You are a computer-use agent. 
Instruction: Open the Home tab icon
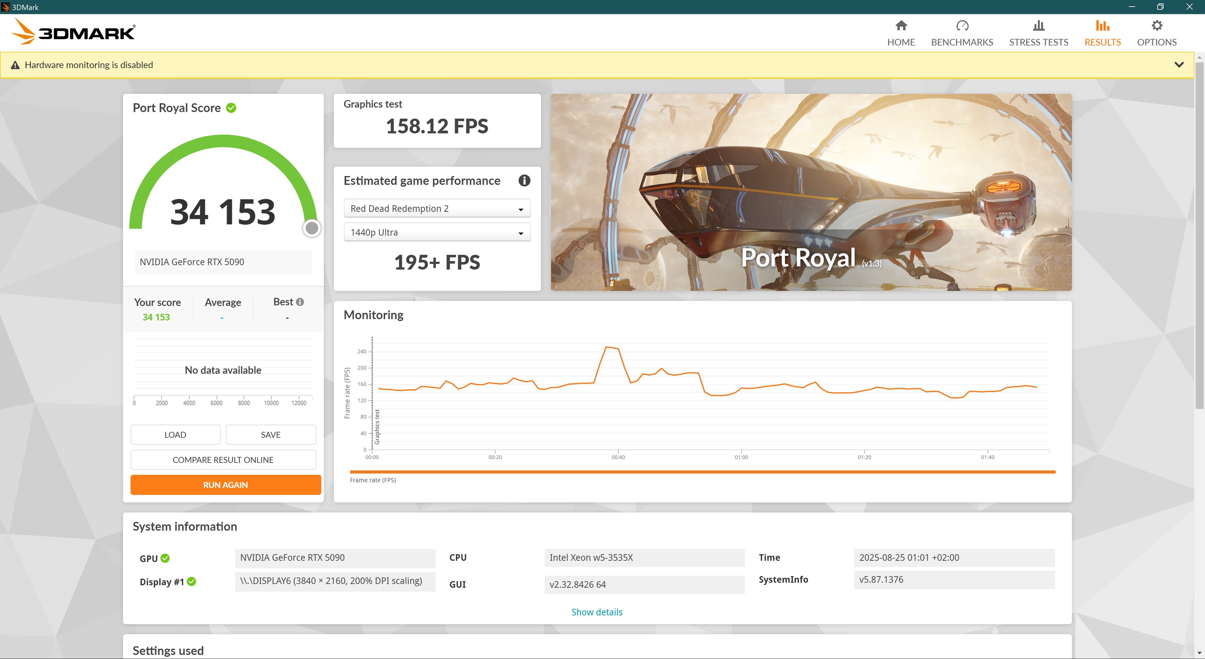[901, 25]
